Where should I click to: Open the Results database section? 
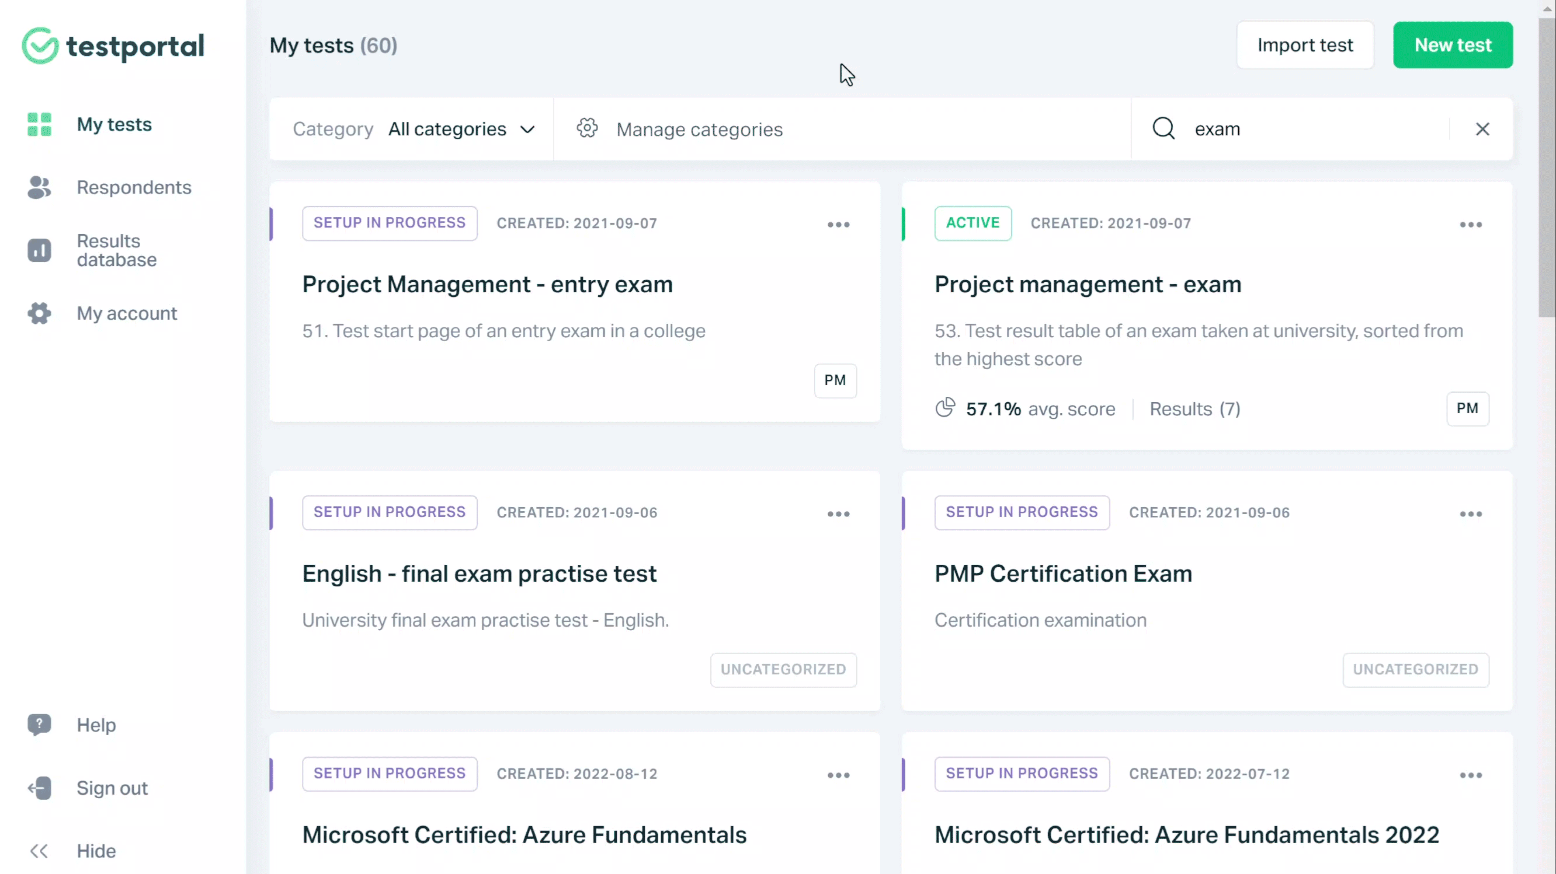[116, 250]
